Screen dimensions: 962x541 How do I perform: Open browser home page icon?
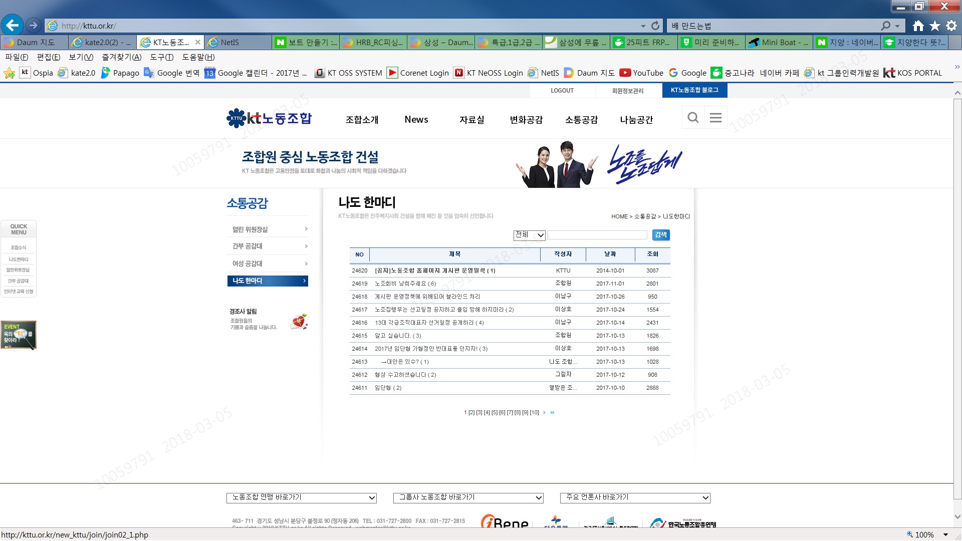[x=918, y=26]
